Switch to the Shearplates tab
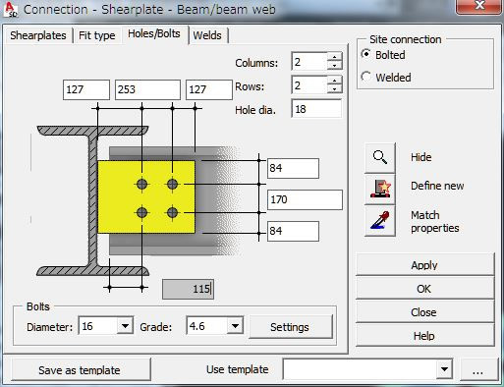504x387 pixels. pos(38,35)
